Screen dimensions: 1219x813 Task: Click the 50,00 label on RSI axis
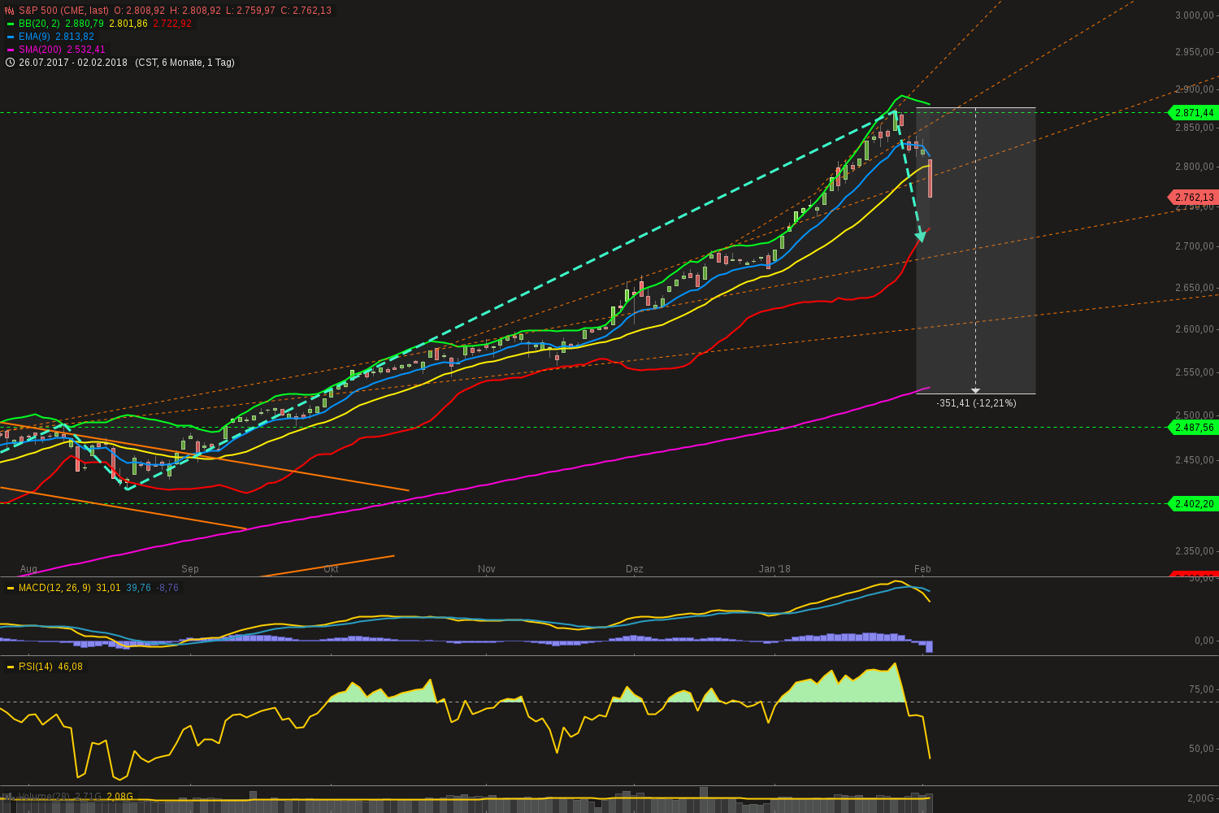coord(1201,749)
